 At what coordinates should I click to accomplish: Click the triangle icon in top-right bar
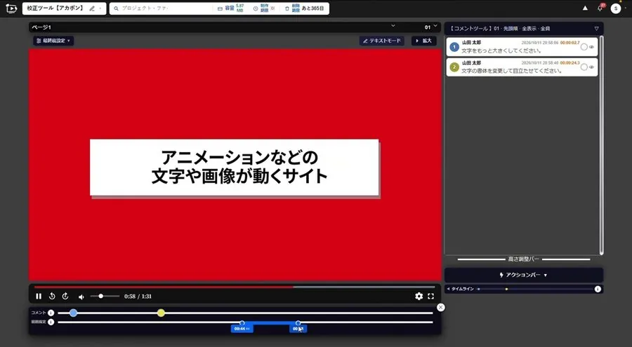pyautogui.click(x=585, y=8)
